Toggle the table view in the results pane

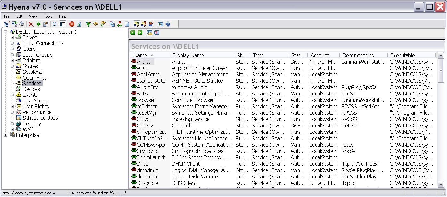pos(149,32)
